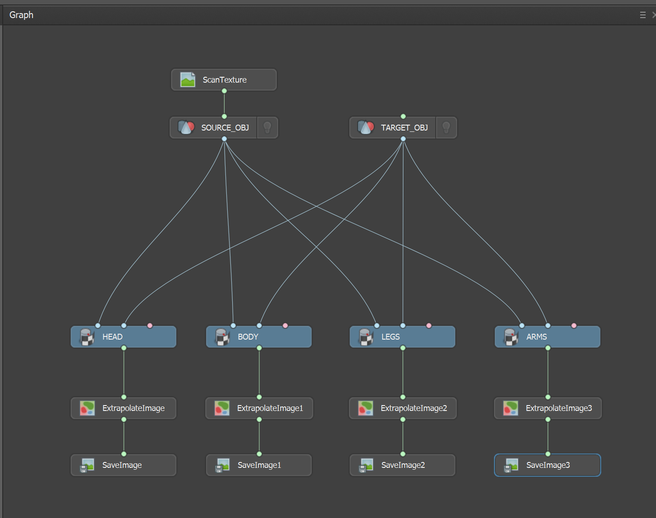Click the BODY node checkered icon

click(222, 337)
